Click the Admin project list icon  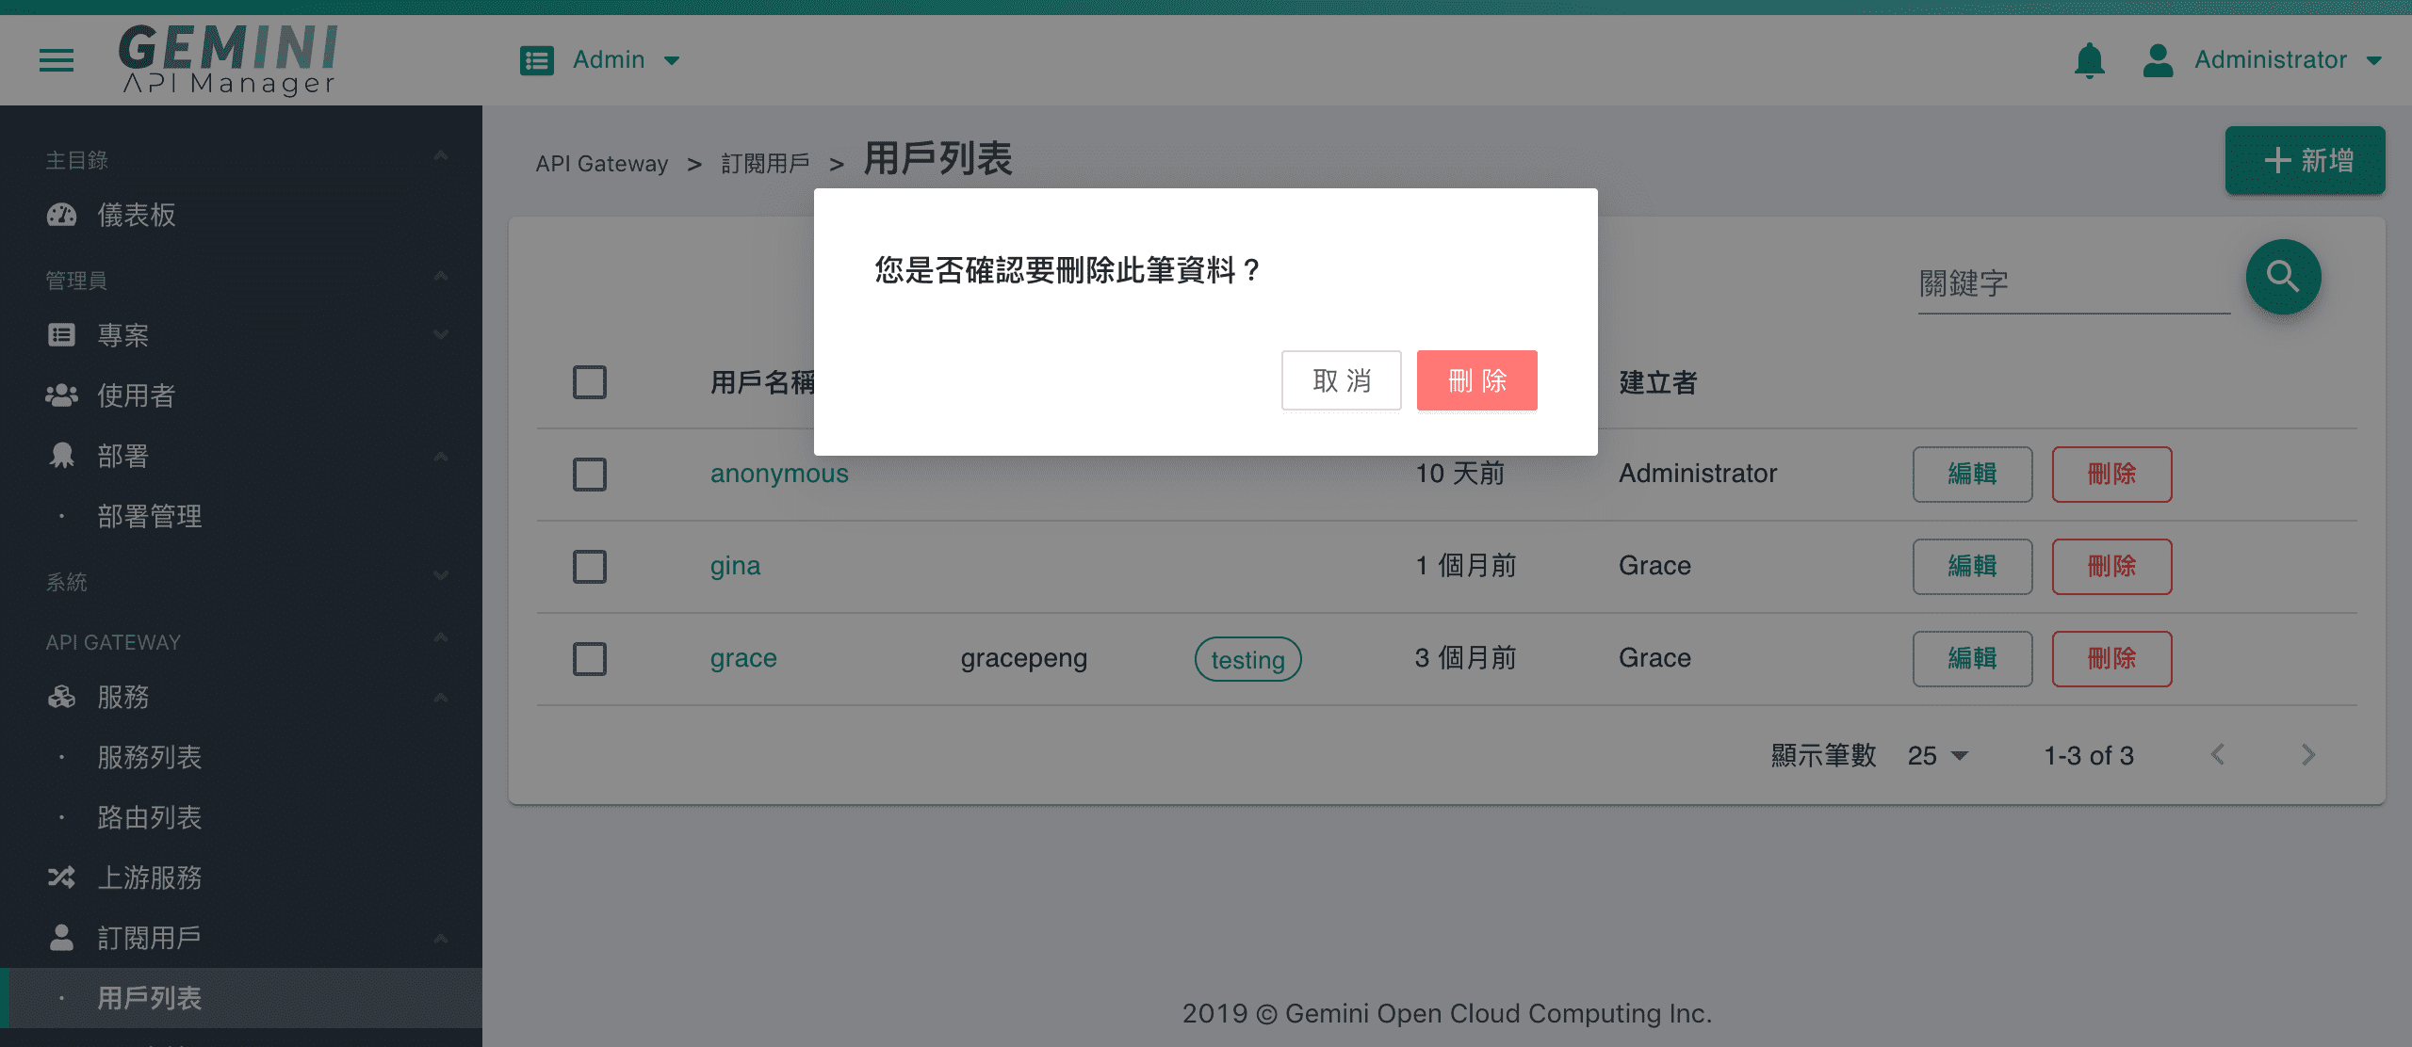pyautogui.click(x=537, y=60)
